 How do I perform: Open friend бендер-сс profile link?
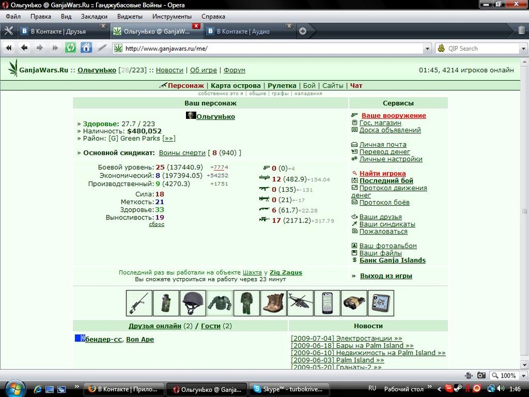pos(104,340)
